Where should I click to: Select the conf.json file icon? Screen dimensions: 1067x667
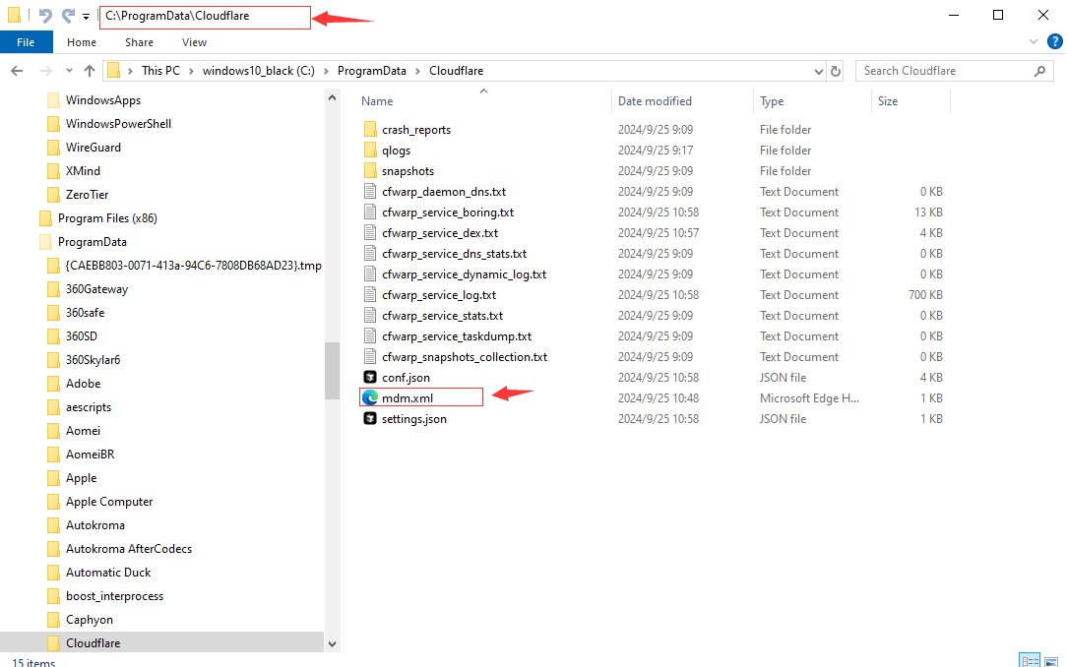370,378
